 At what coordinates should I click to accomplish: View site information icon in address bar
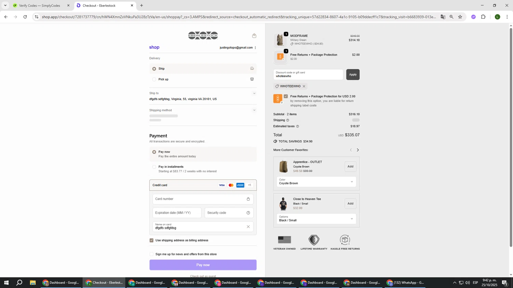tap(37, 17)
